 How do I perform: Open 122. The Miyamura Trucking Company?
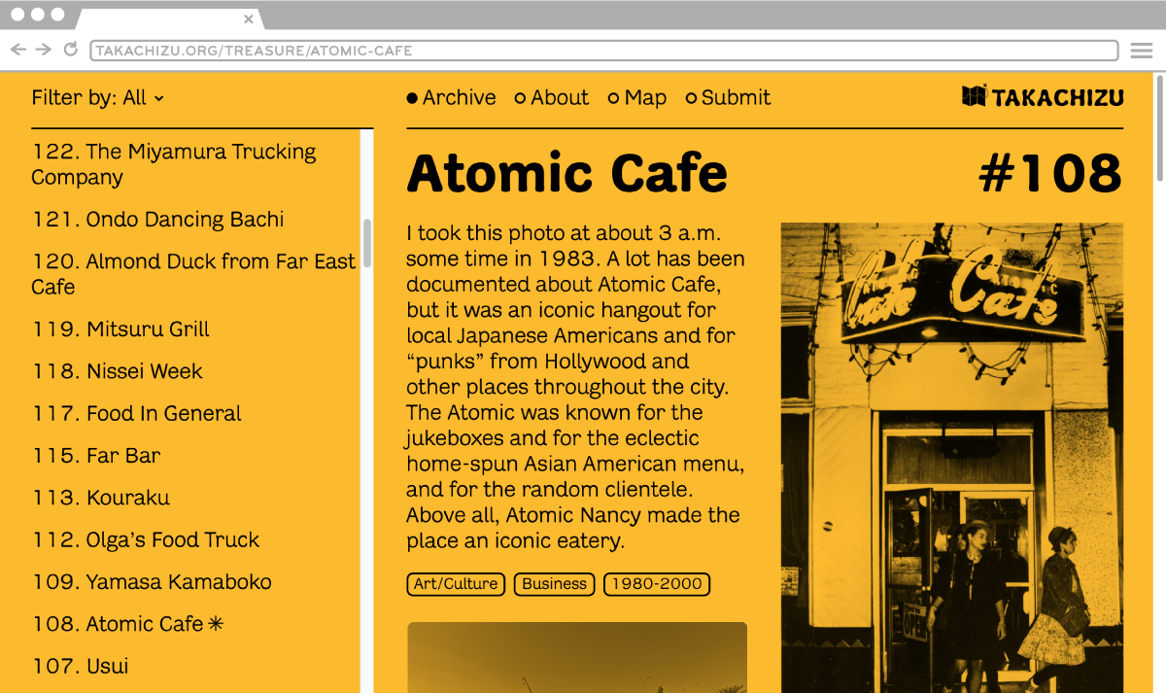[174, 164]
